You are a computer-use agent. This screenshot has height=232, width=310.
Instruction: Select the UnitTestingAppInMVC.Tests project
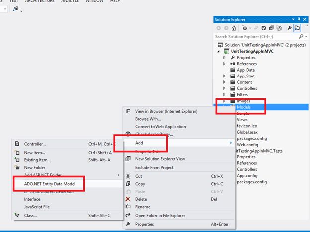[x=259, y=151]
